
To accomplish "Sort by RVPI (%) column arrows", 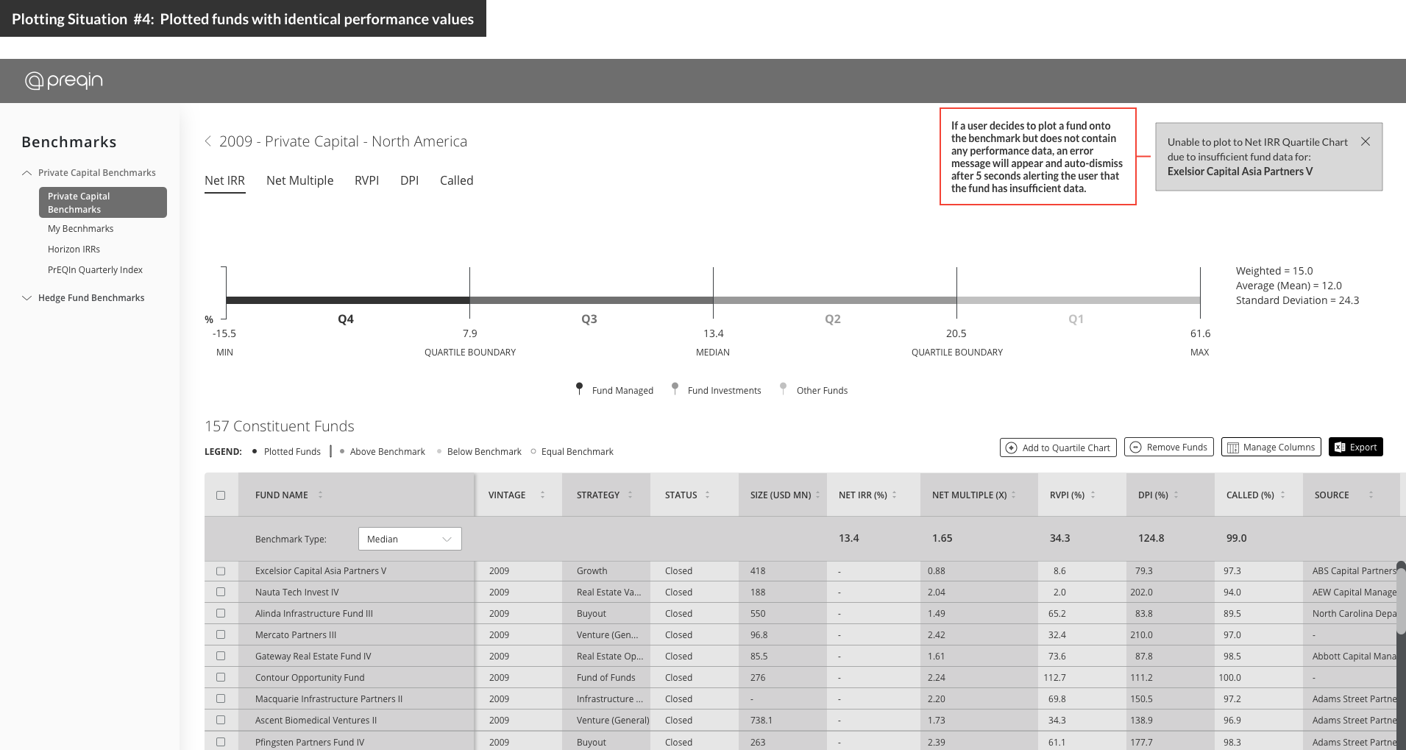I will (1093, 495).
